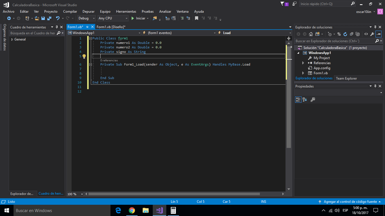Viewport: 385px width, 216px height.
Task: Click View Code icon in Solution Explorer
Action: (366, 34)
